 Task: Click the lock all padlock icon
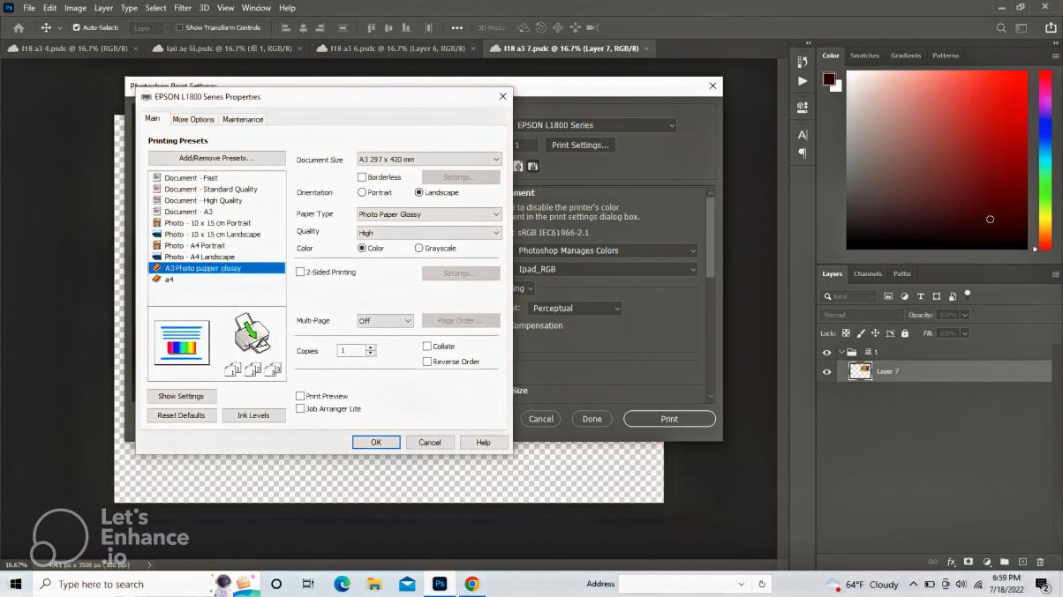tap(905, 333)
